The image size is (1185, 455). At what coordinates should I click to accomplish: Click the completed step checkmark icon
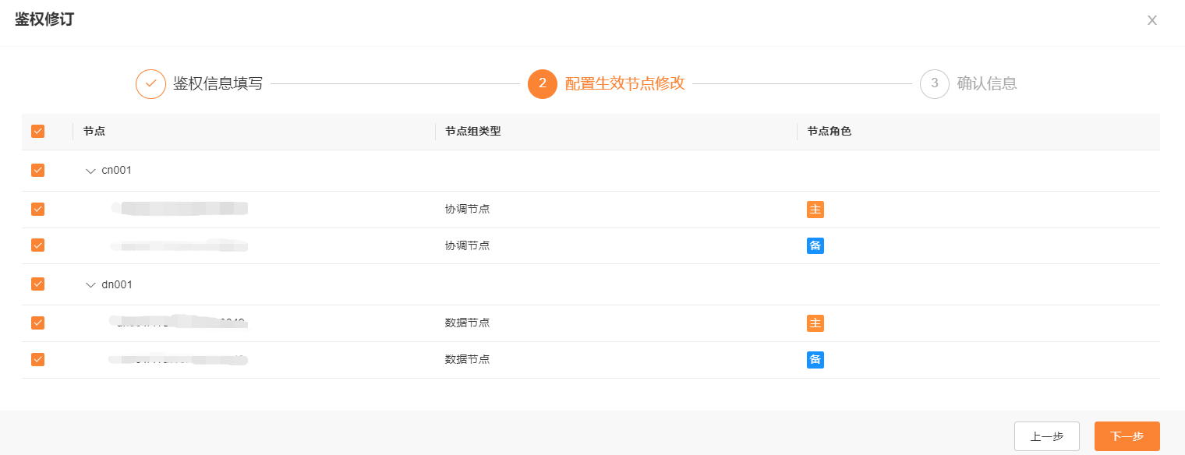[150, 83]
